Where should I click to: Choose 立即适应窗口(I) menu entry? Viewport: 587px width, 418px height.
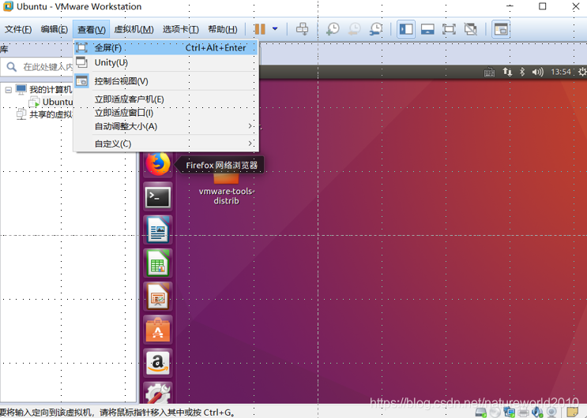coord(166,113)
